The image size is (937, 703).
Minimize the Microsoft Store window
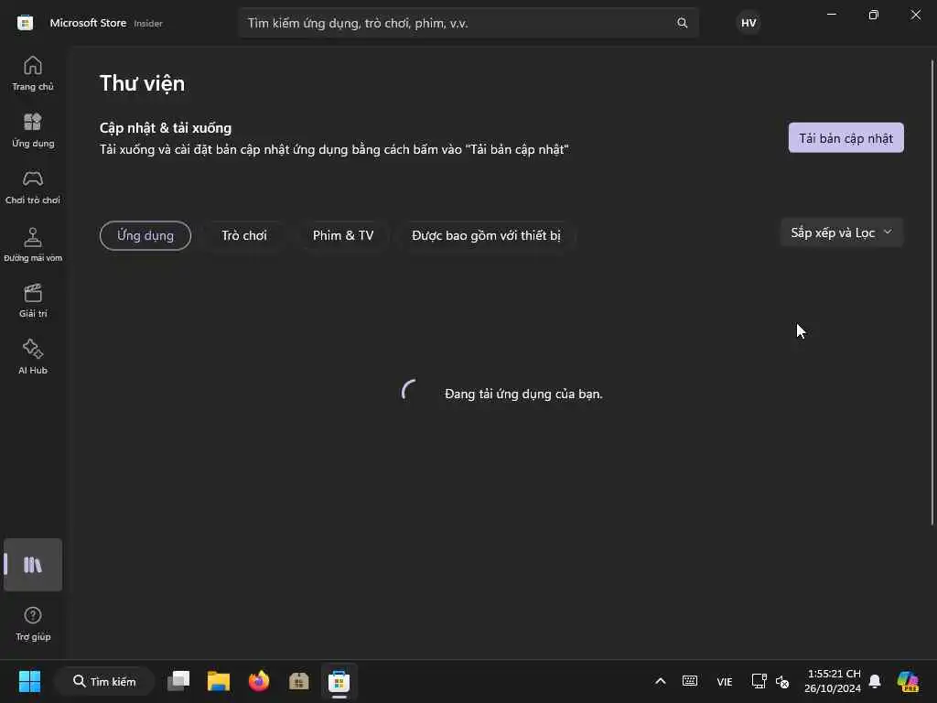(831, 15)
